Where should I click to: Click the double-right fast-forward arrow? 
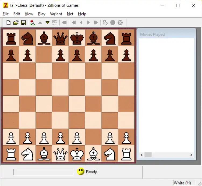coord(96,23)
